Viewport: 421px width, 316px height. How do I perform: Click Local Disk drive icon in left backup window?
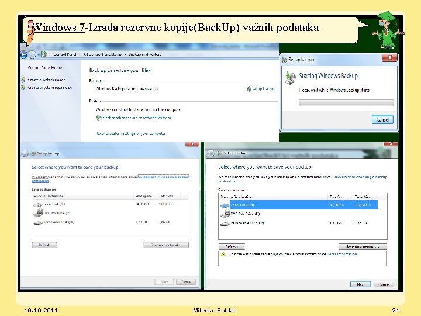(38, 205)
